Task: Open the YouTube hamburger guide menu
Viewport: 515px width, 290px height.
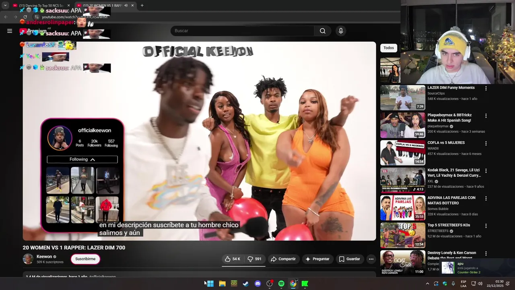Action: (x=10, y=31)
